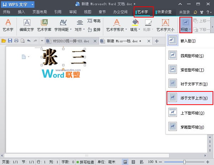
Task: Click the zoom slider in status bar
Action: tap(184, 162)
